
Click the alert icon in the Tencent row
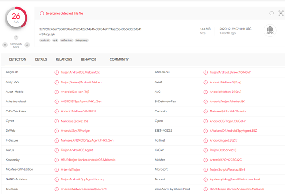point(206,179)
